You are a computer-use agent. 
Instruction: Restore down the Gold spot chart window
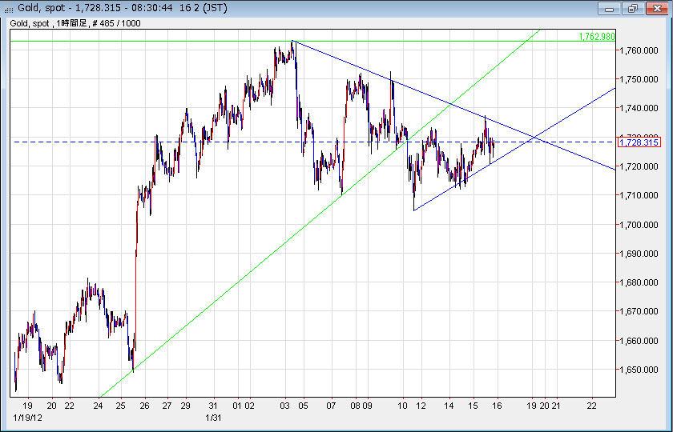coord(632,8)
